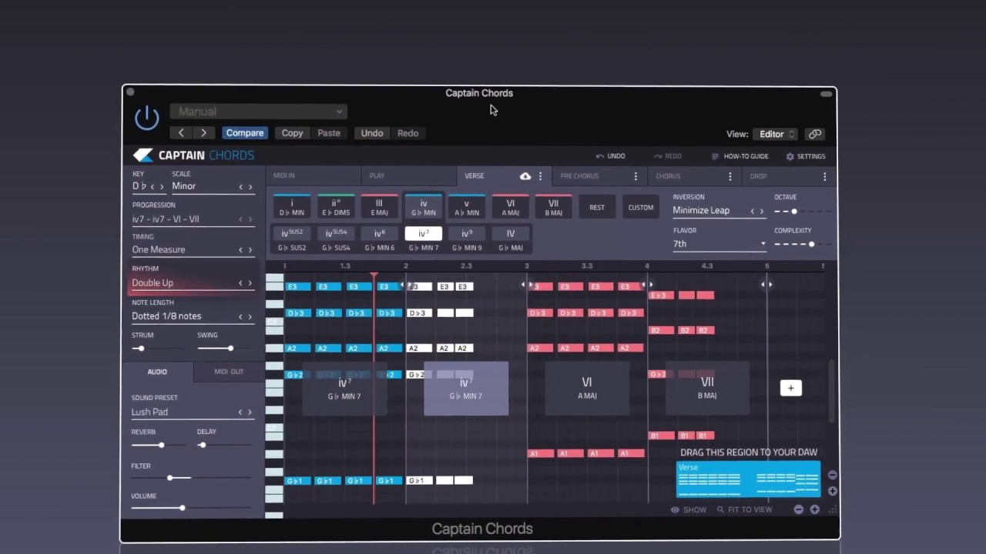Click the Captain Chords logo icon
Viewport: 986px width, 554px height.
click(143, 155)
